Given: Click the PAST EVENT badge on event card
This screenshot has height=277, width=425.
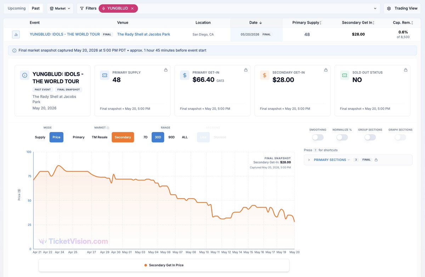Looking at the screenshot, I should 42,90.
